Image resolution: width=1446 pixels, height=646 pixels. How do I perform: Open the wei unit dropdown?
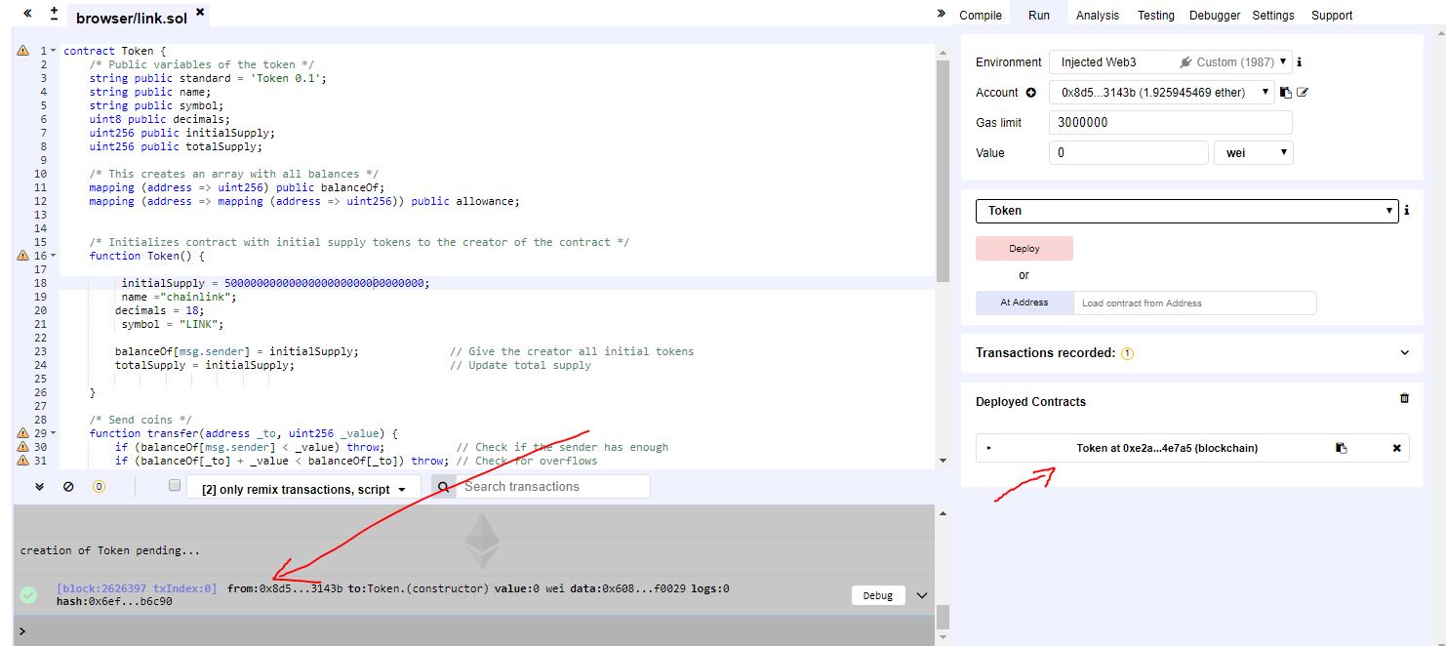click(x=1253, y=152)
